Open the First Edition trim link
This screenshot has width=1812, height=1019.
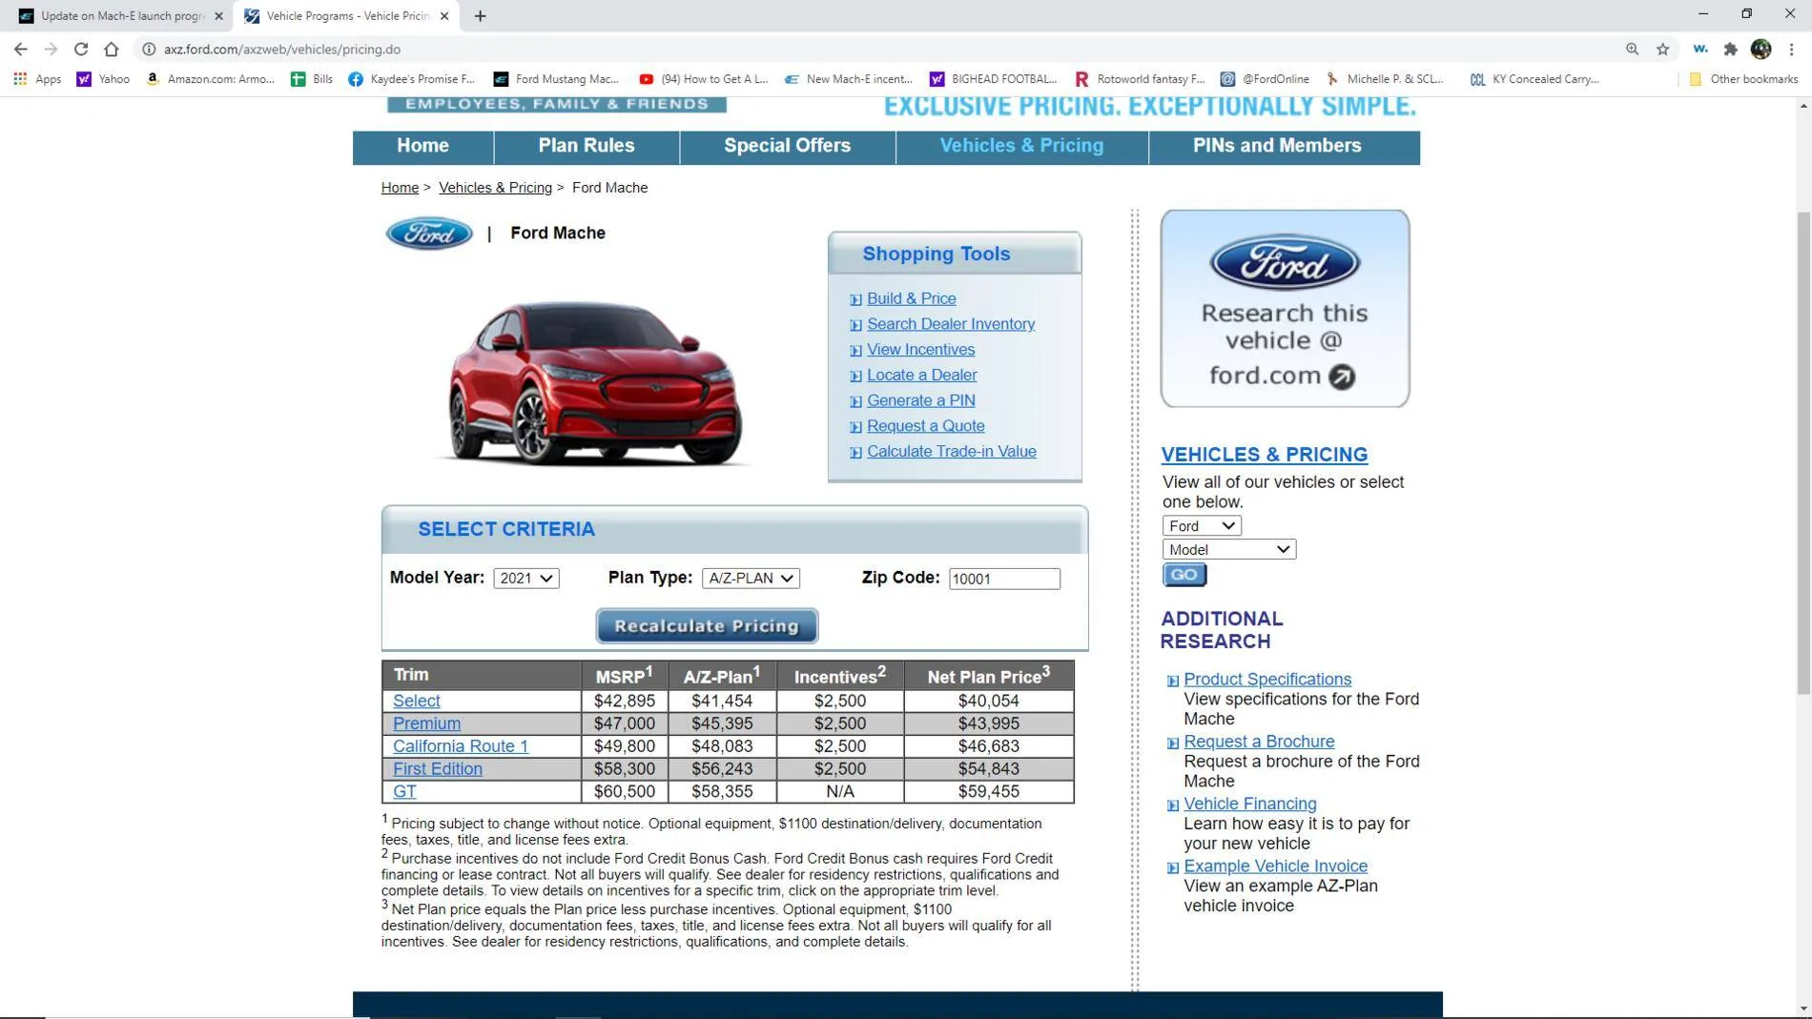point(437,769)
